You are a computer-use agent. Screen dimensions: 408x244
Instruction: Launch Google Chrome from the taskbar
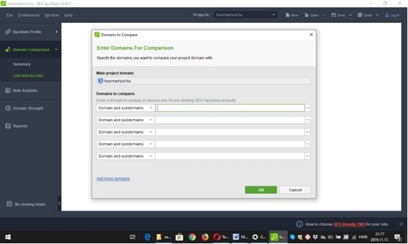click(192, 237)
